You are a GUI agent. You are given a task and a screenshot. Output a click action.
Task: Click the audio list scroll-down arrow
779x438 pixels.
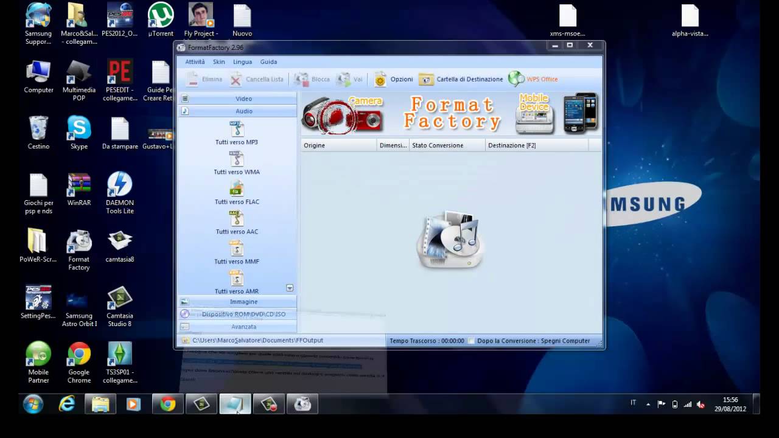coord(290,288)
